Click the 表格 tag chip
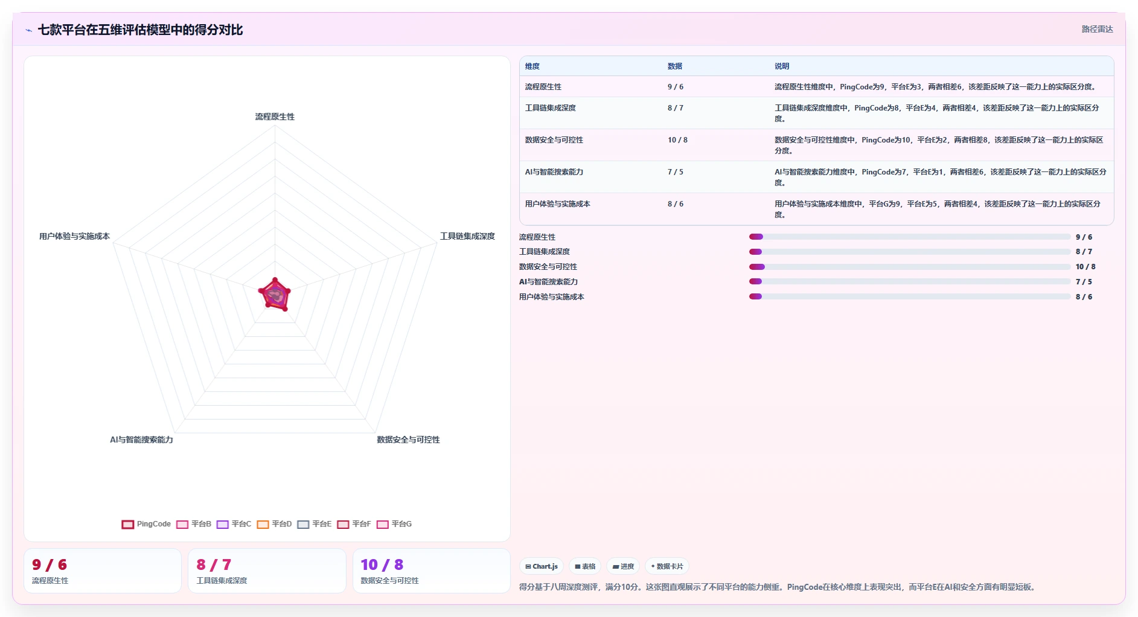Image resolution: width=1138 pixels, height=617 pixels. pyautogui.click(x=585, y=566)
